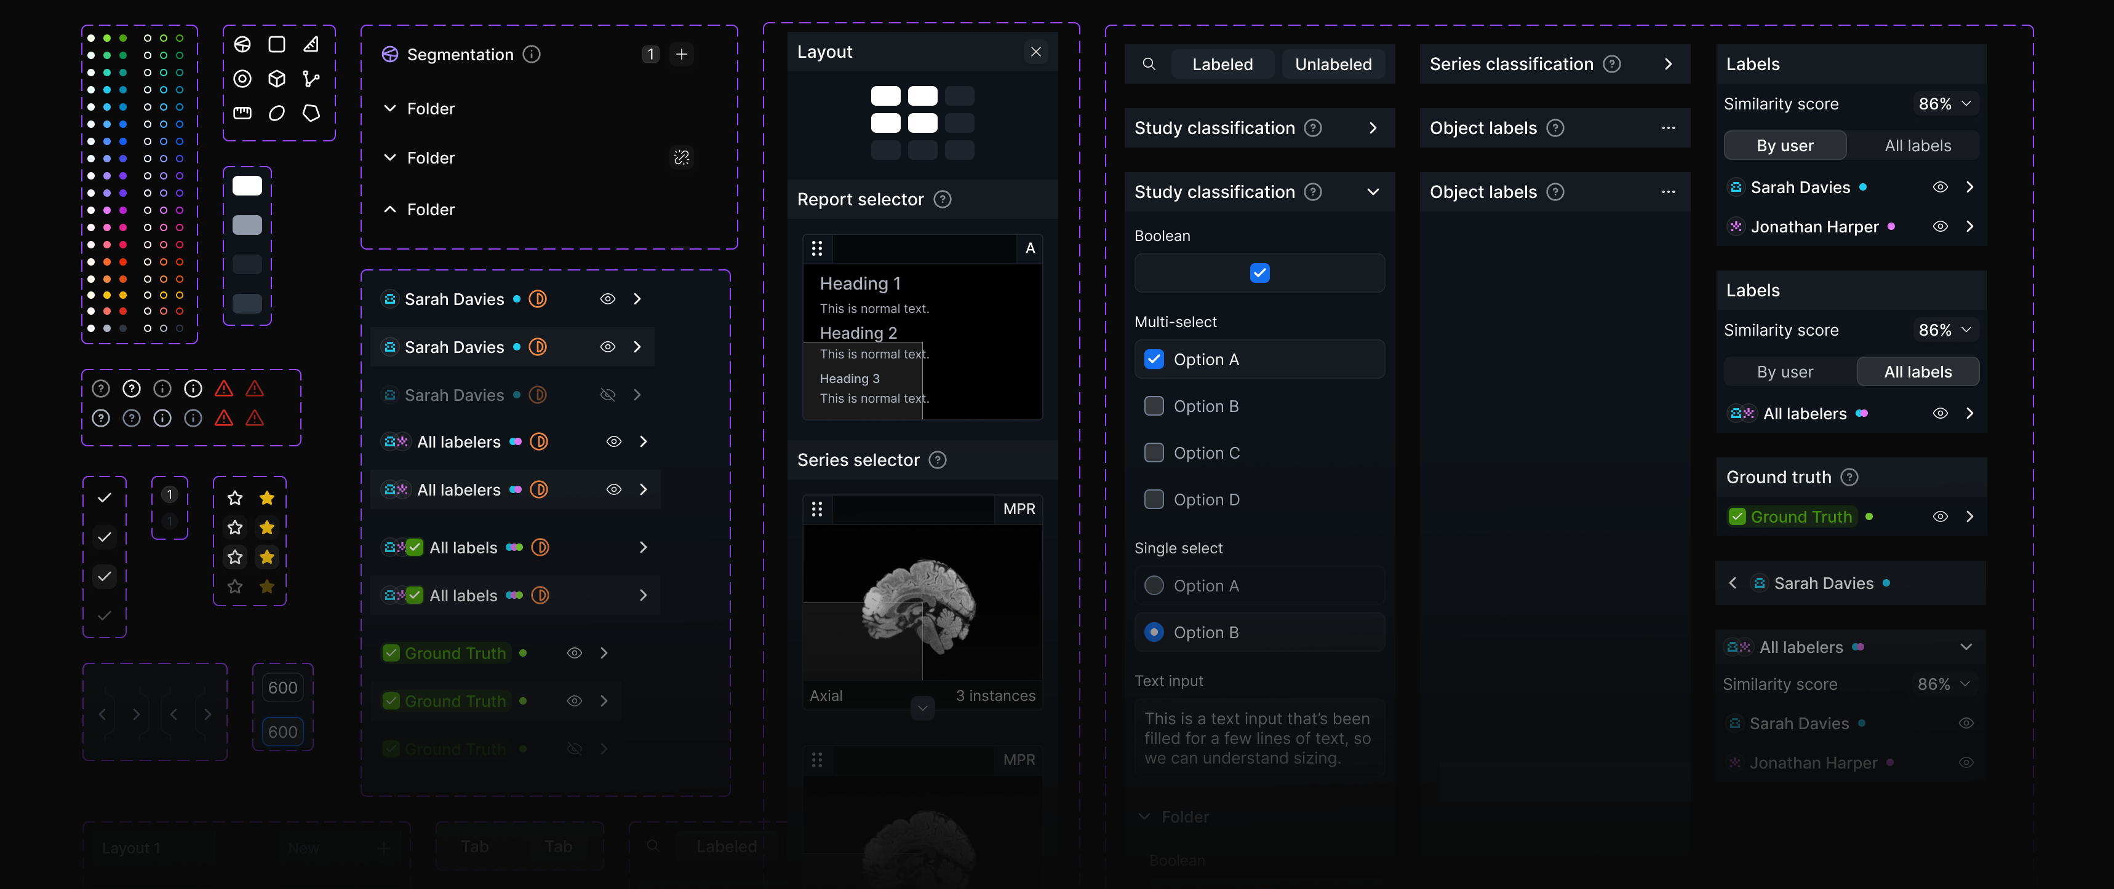Click the back arrow beside Sarah Davies

point(1733,583)
